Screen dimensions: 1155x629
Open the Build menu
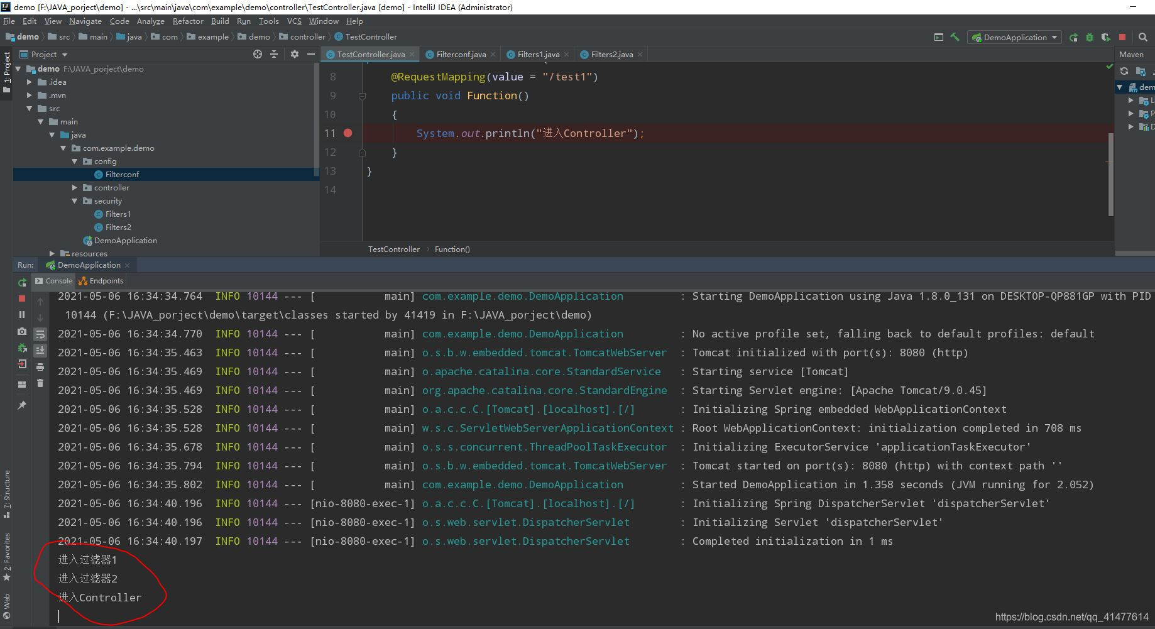point(220,21)
